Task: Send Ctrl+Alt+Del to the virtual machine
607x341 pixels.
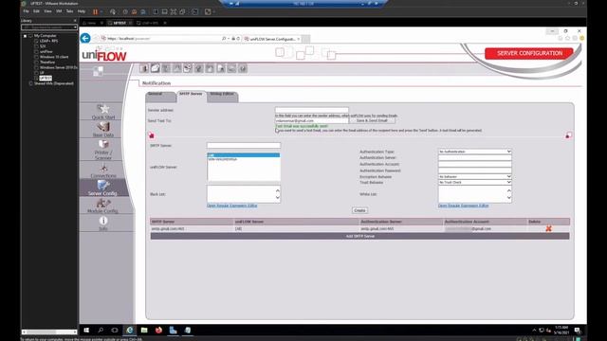Action: (x=113, y=11)
